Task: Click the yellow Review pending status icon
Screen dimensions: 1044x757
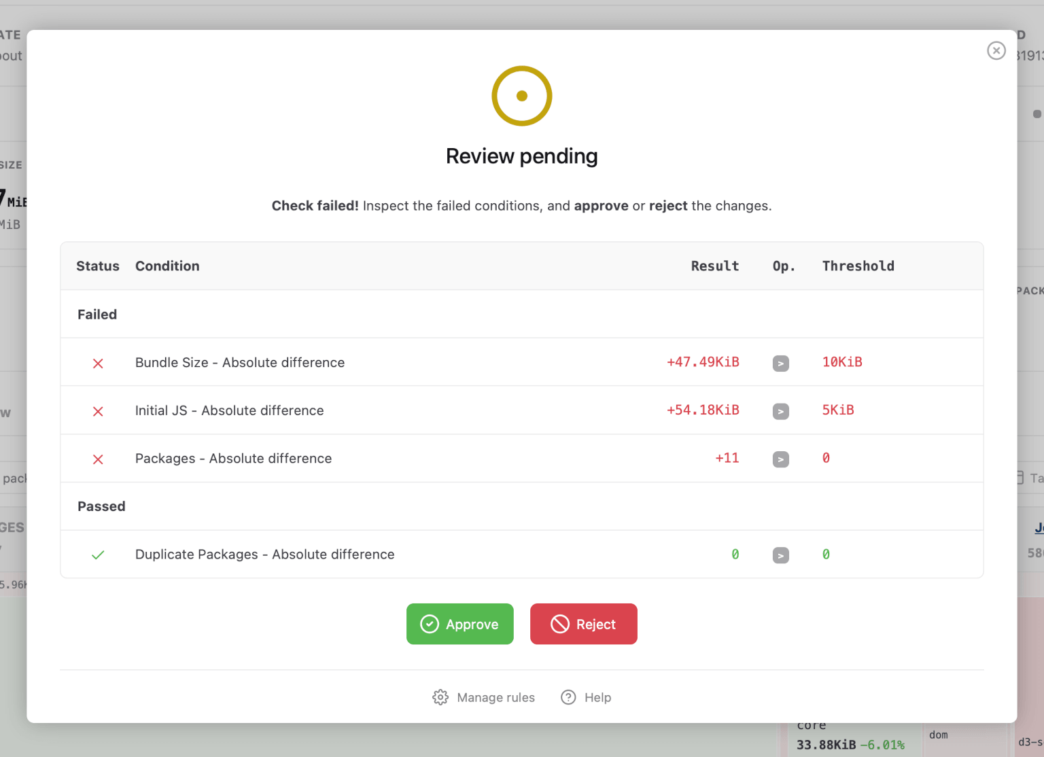Action: coord(521,96)
